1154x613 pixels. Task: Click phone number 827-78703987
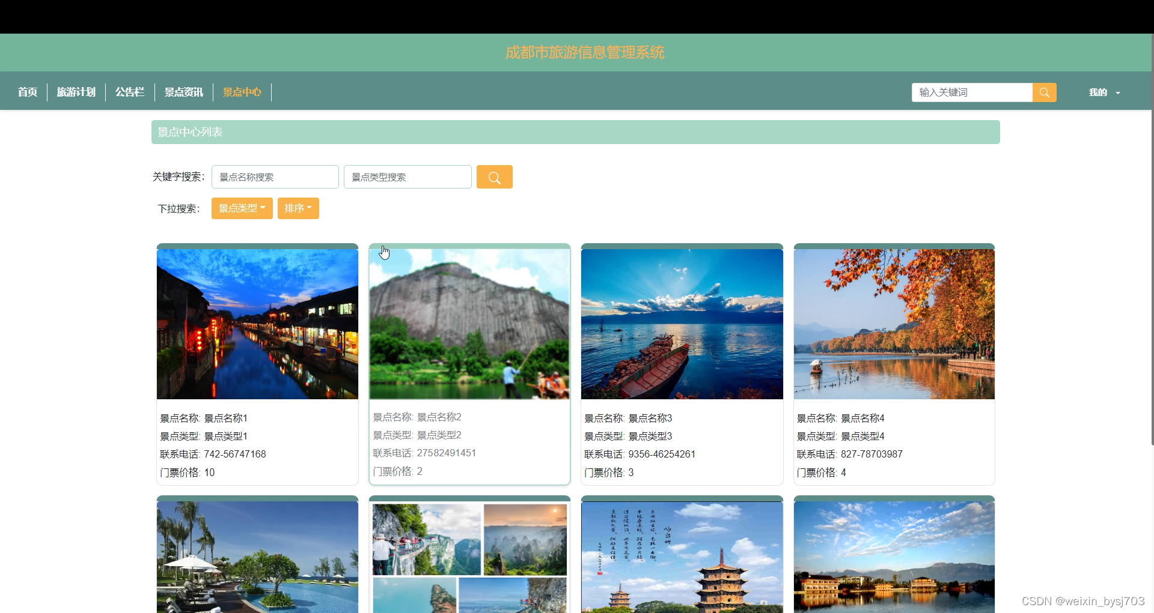pyautogui.click(x=872, y=454)
